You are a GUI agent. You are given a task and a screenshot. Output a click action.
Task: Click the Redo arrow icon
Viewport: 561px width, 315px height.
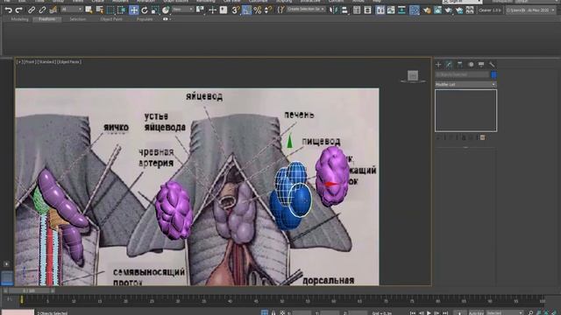coord(19,10)
